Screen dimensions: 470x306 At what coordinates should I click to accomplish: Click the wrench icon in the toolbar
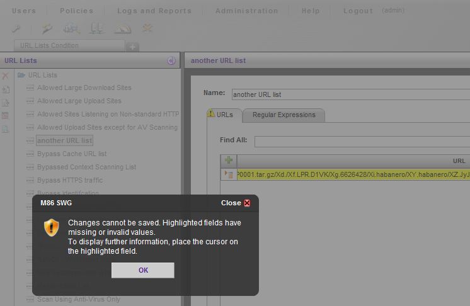[17, 28]
